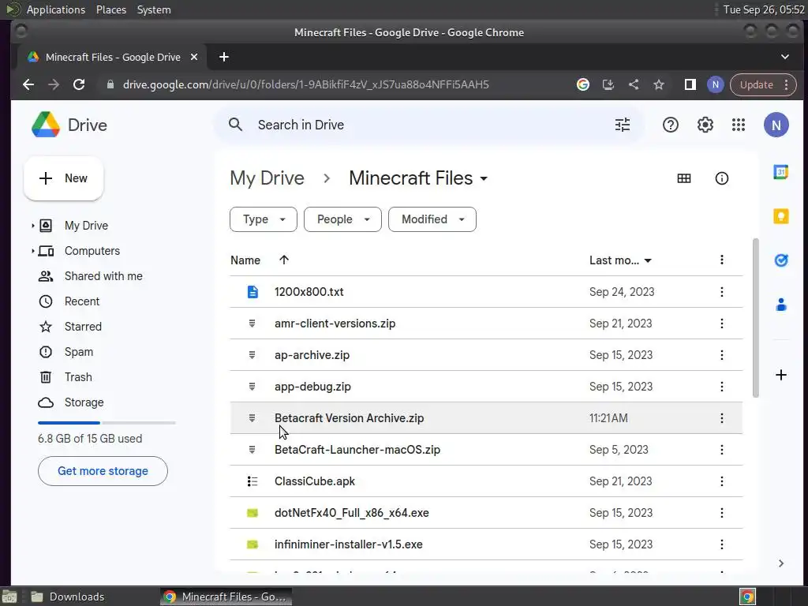The image size is (808, 606).
Task: Open Google apps grid launcher
Action: (x=739, y=125)
